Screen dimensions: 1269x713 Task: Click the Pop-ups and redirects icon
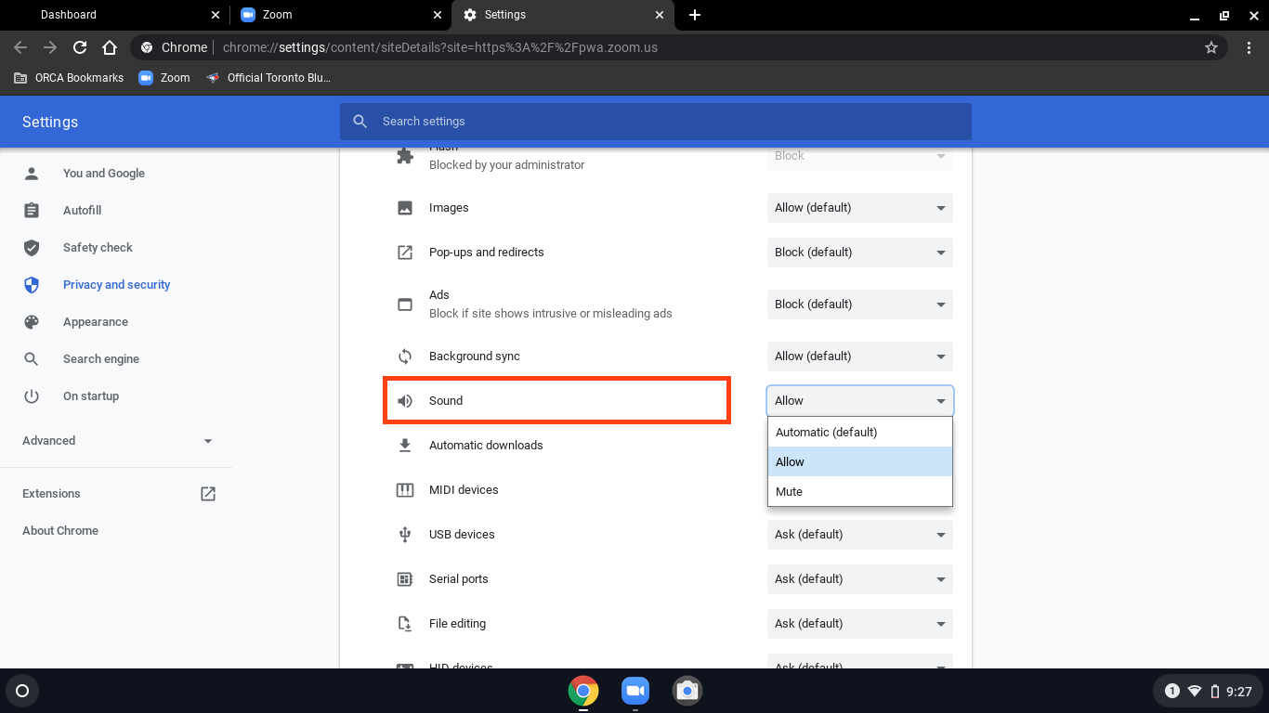tap(405, 253)
